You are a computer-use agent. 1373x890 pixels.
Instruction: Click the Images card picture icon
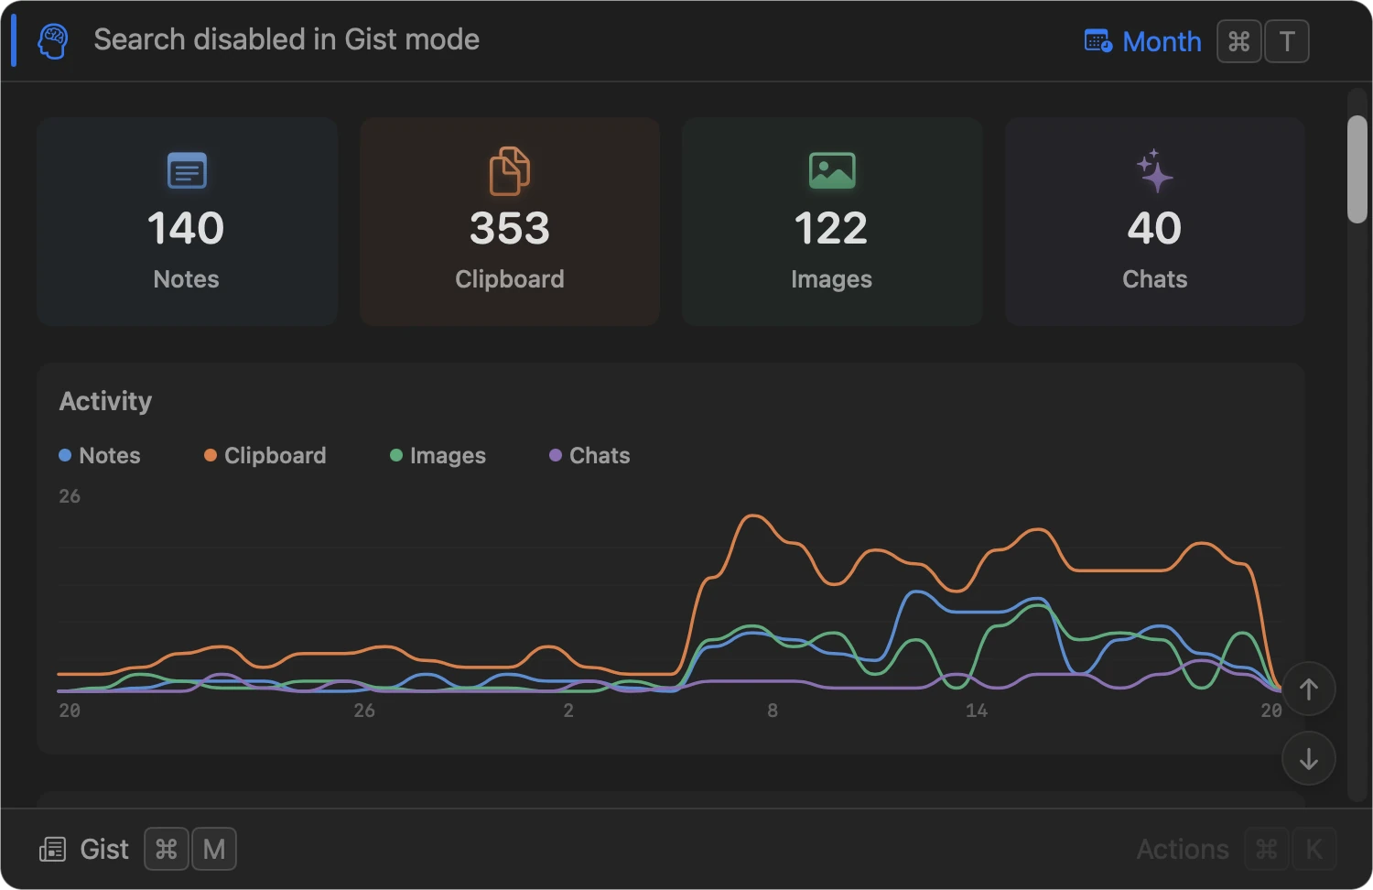[832, 170]
